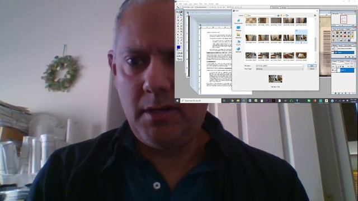Open the Filter menu in Photoshop
The height and width of the screenshot is (201, 358).
pyautogui.click(x=201, y=4)
